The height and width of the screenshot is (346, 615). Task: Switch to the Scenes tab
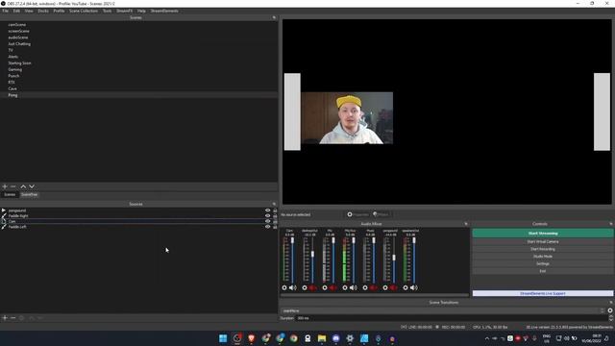[x=10, y=194]
